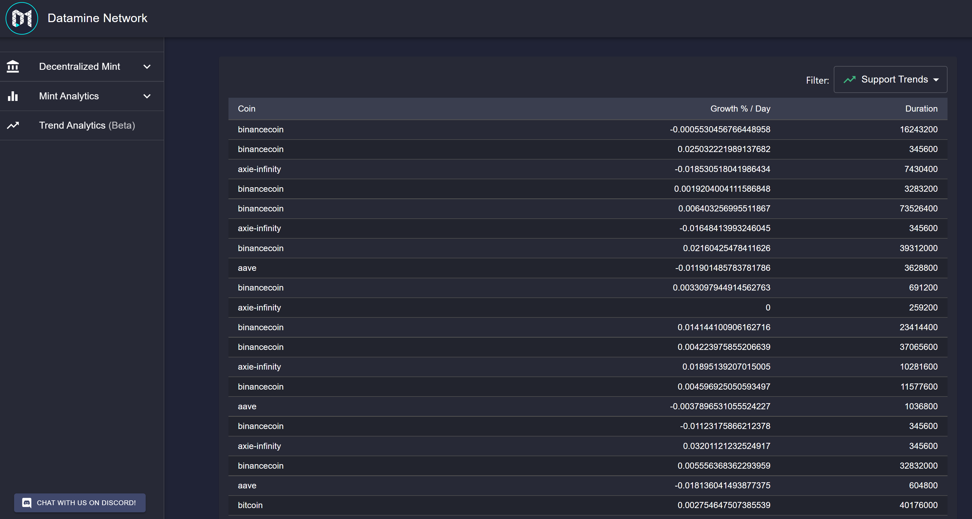Click growth value 0.0027546475073855539
Screen dimensions: 972x519
724,505
